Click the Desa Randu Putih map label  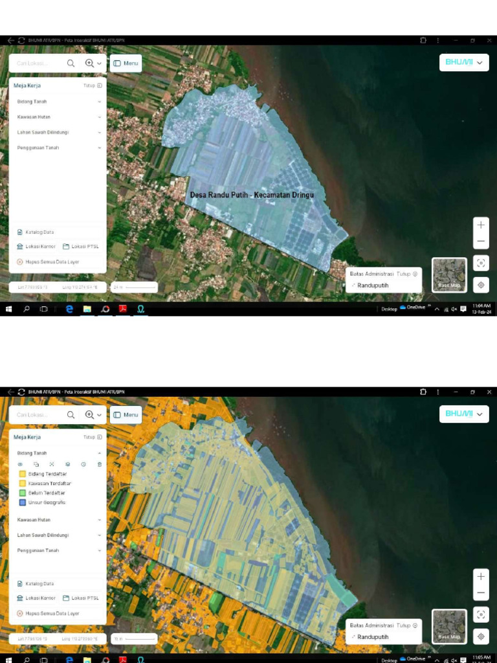click(x=252, y=195)
